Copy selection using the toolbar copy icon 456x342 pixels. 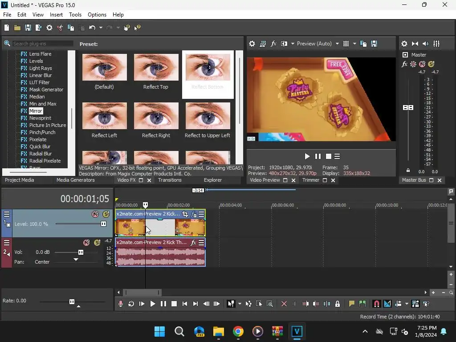click(x=71, y=28)
